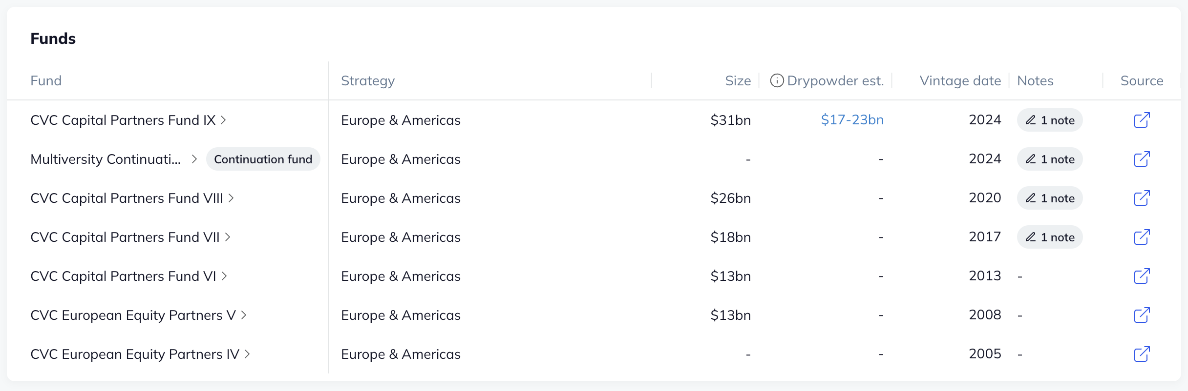Open source link for CVC Fund VI
Viewport: 1188px width, 391px height.
1142,276
